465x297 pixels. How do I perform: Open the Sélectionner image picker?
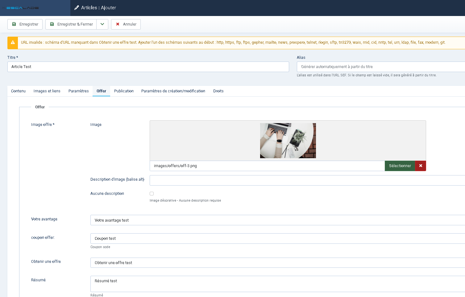click(x=400, y=166)
